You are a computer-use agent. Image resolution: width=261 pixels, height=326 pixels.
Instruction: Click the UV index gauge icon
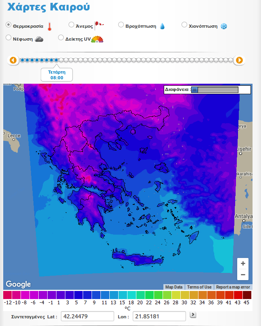tap(97, 39)
